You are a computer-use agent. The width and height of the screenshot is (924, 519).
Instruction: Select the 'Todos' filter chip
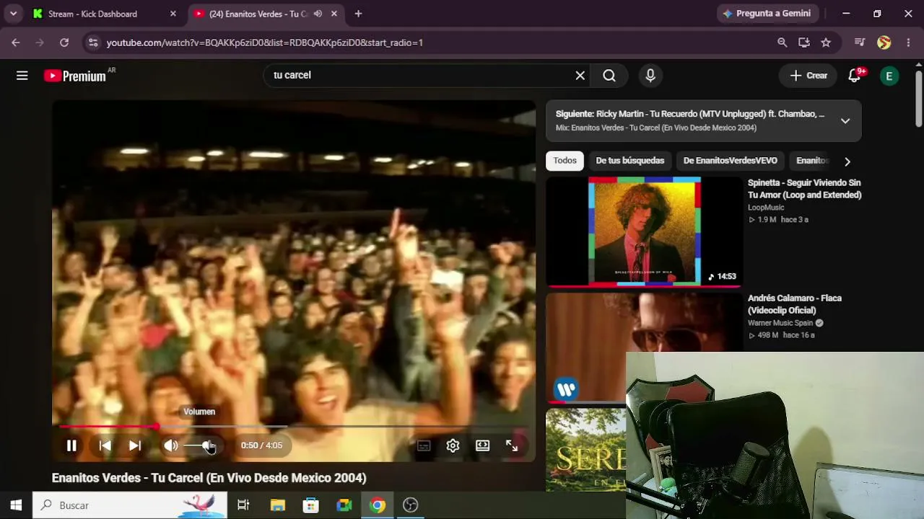(565, 161)
